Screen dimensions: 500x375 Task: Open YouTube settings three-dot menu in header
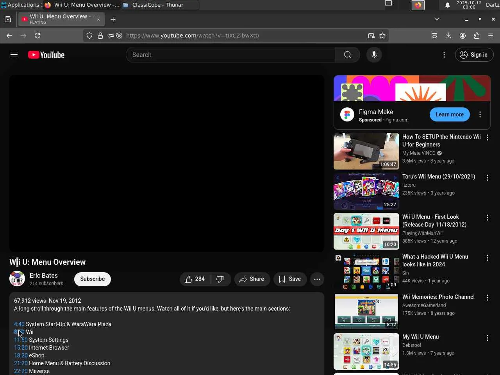(x=444, y=55)
